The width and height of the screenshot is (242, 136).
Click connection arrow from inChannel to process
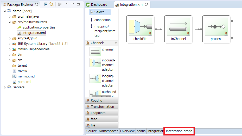tap(198, 29)
